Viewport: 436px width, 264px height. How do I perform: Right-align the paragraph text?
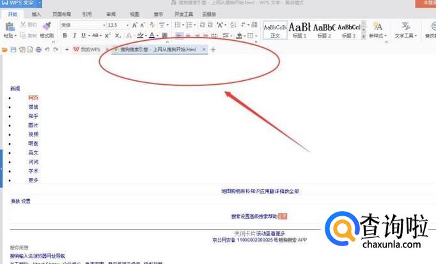click(198, 36)
